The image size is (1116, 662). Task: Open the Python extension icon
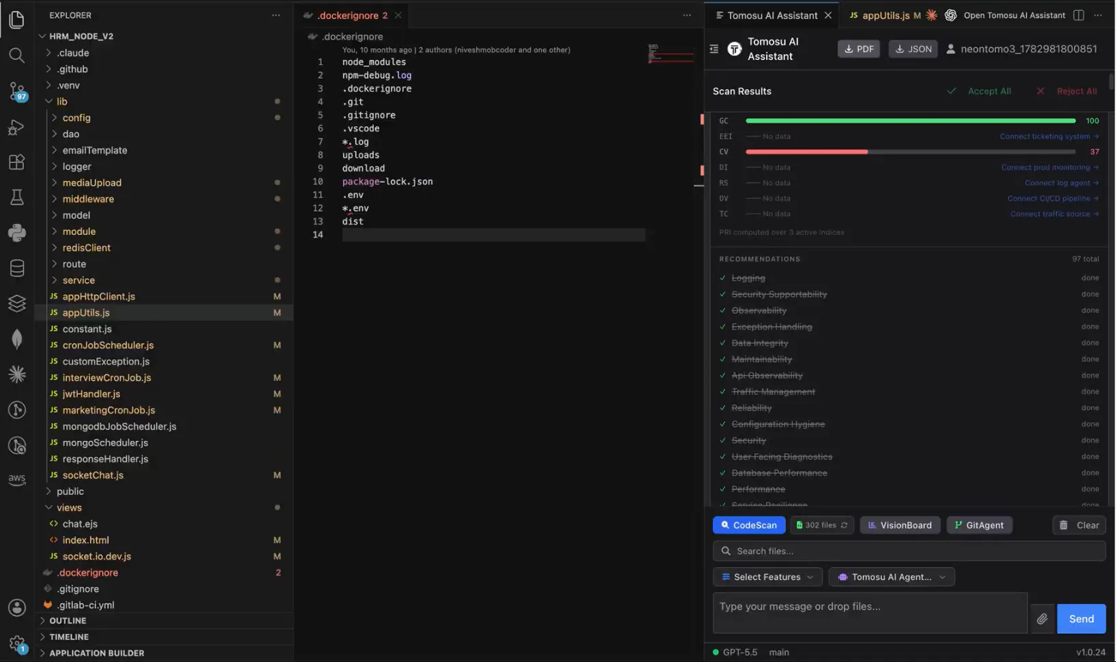click(x=17, y=233)
